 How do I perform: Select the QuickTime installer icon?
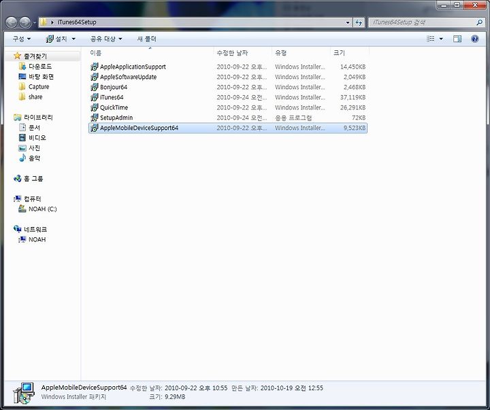94,107
